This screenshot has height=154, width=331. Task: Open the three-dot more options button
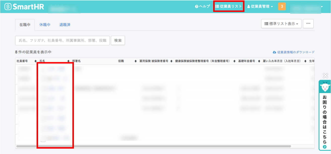[308, 24]
